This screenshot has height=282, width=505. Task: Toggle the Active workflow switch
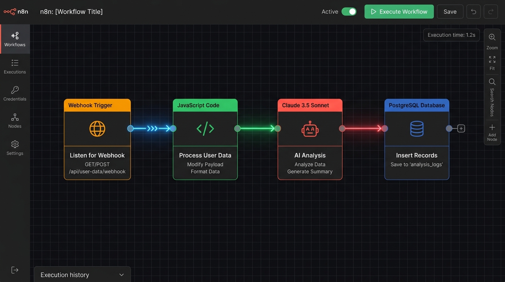click(x=349, y=12)
